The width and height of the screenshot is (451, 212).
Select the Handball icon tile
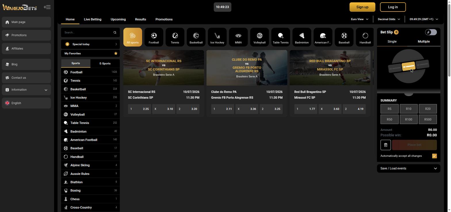coord(365,37)
